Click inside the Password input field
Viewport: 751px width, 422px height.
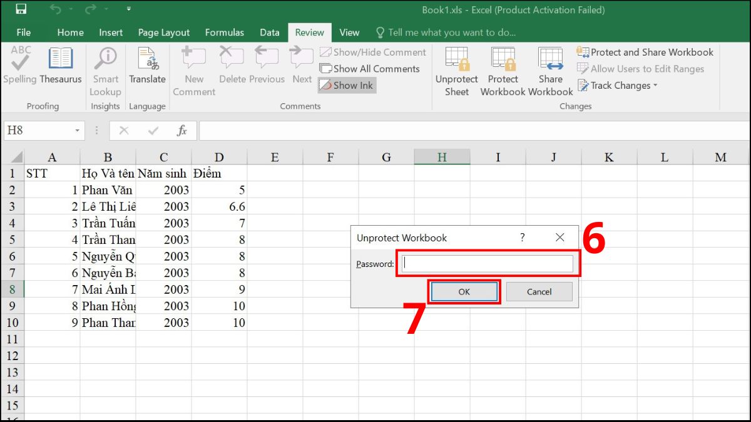(486, 264)
